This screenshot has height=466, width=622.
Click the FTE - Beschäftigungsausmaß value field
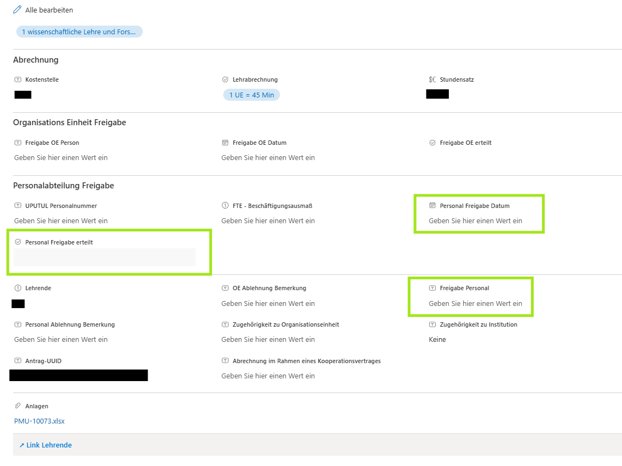click(x=268, y=220)
